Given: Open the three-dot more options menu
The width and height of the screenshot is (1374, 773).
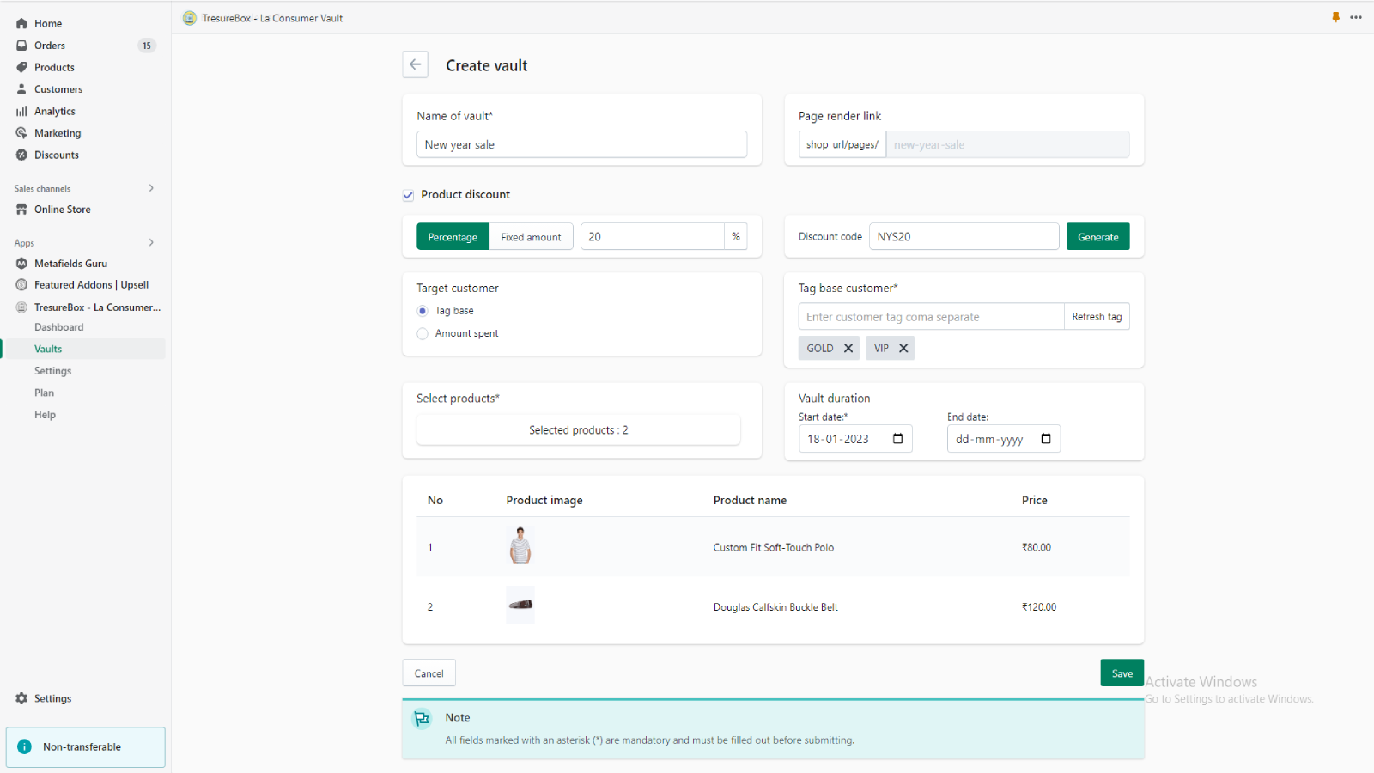Looking at the screenshot, I should pos(1356,17).
